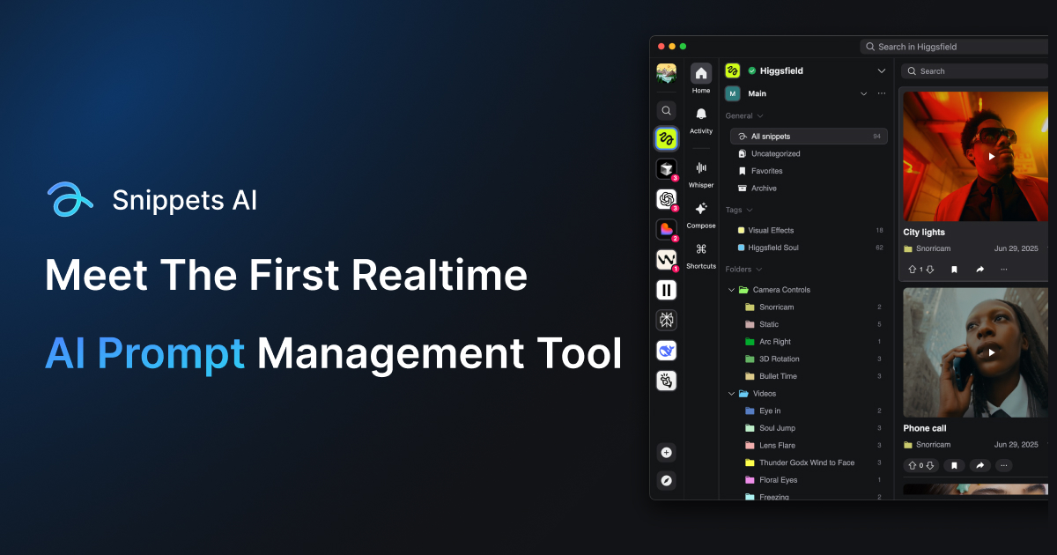Share the City lights snippet
1057x555 pixels.
click(x=979, y=270)
